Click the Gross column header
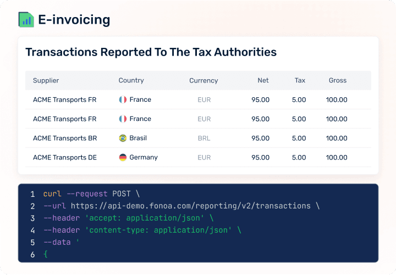The image size is (396, 275). (338, 80)
